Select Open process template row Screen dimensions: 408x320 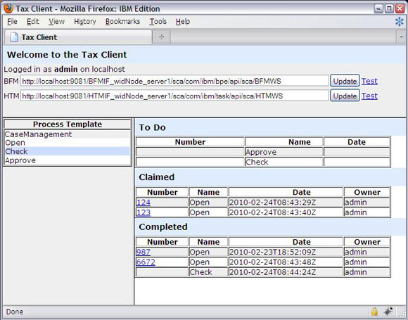67,143
